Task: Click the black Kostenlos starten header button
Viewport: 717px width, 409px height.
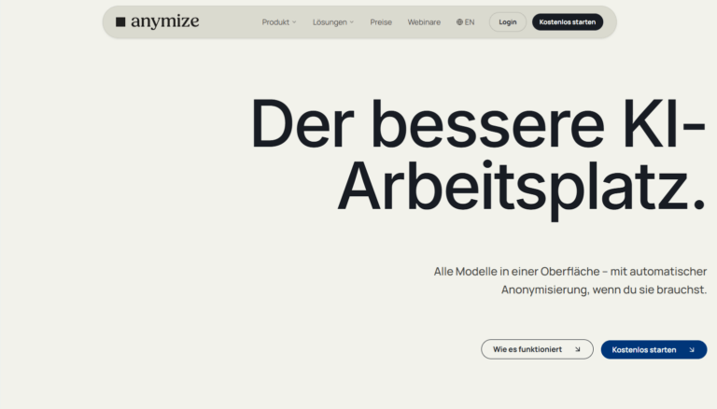Action: coord(568,22)
